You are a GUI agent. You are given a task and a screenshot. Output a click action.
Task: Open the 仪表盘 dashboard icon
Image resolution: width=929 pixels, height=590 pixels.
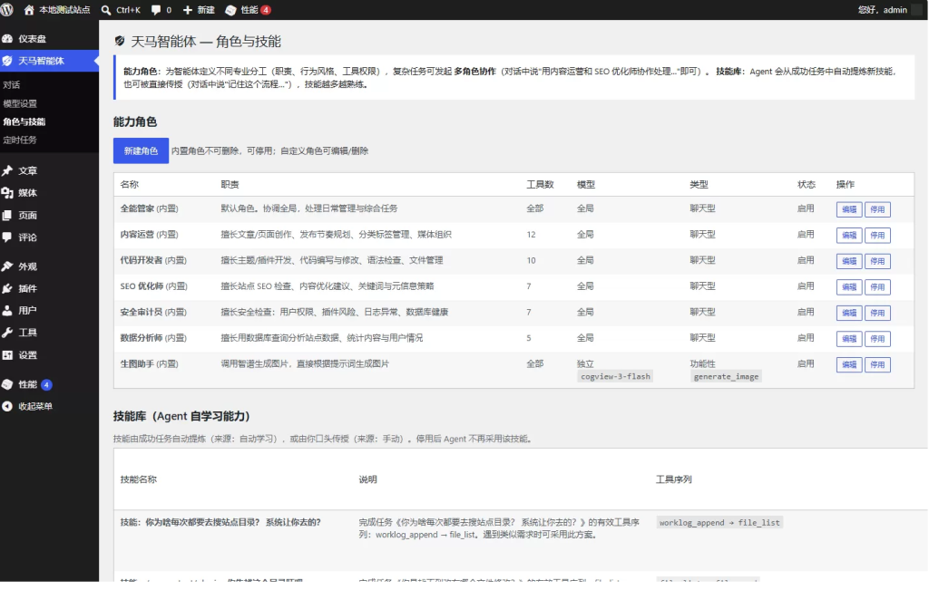tap(7, 38)
